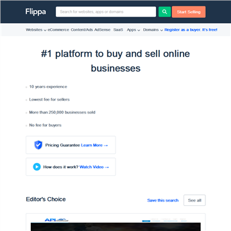Click the Watch Video link
The image size is (231, 231).
(94, 167)
